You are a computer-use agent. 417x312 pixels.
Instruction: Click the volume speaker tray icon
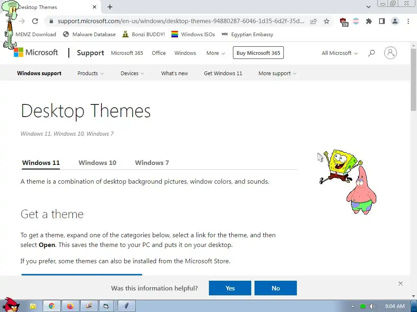(x=373, y=306)
